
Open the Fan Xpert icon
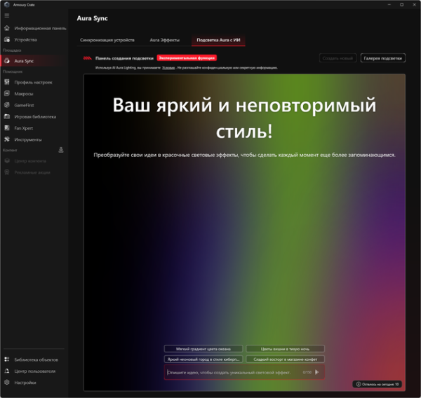(7, 128)
